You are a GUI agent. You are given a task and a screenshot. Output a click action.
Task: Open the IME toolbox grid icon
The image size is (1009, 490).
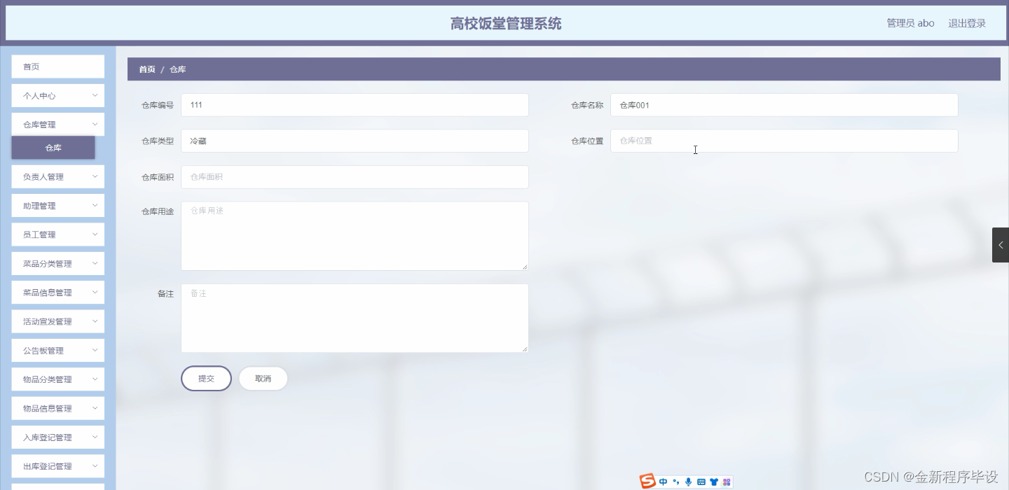727,482
